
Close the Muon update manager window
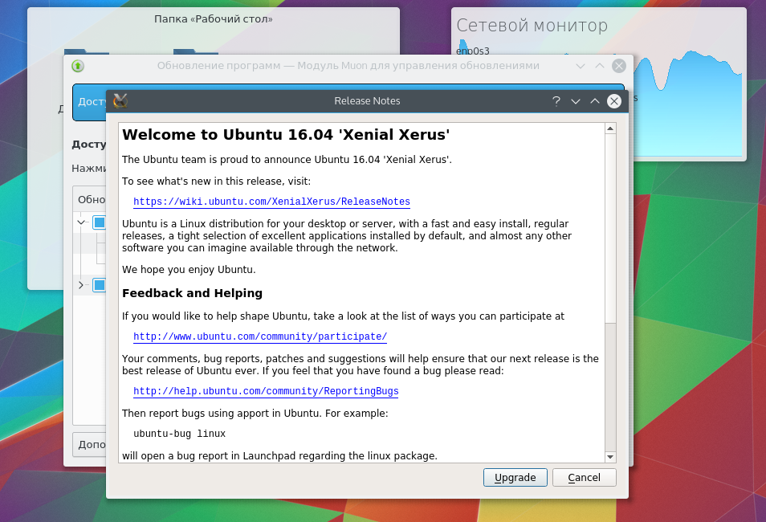(x=618, y=66)
